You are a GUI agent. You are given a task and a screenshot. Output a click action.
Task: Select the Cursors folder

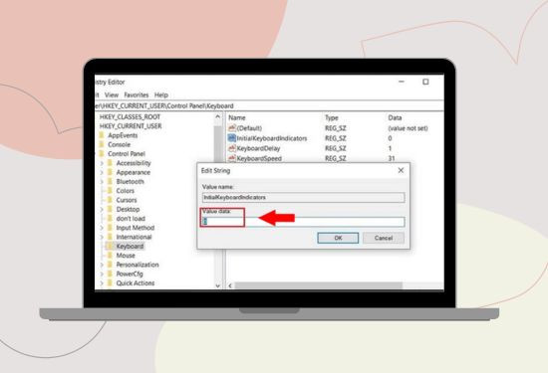(127, 200)
